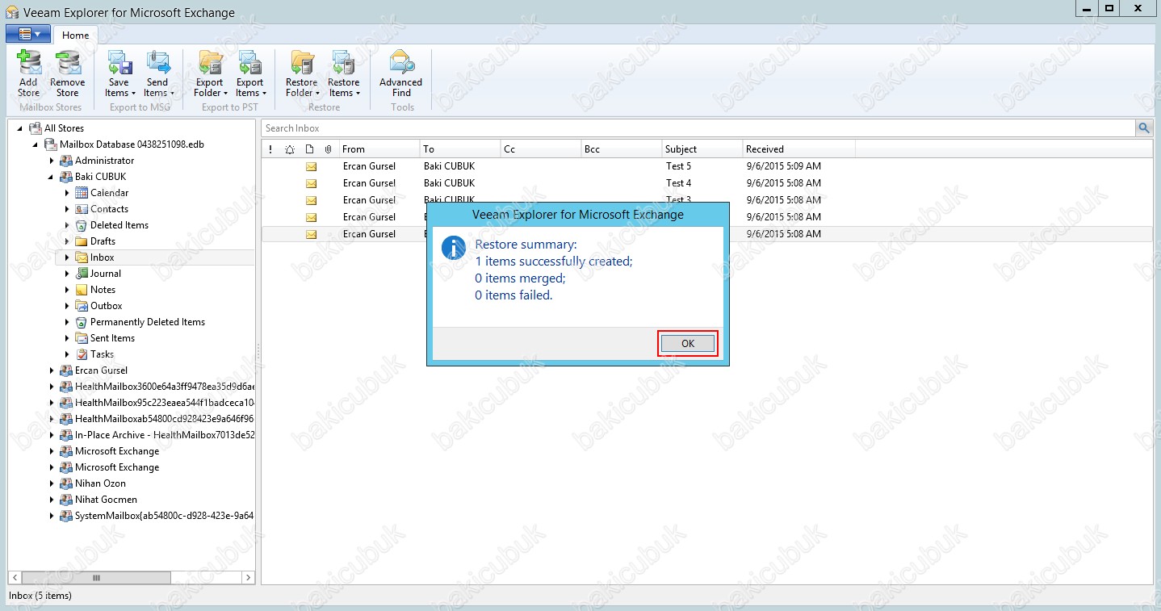Sort messages by the Cc column

pyautogui.click(x=541, y=149)
